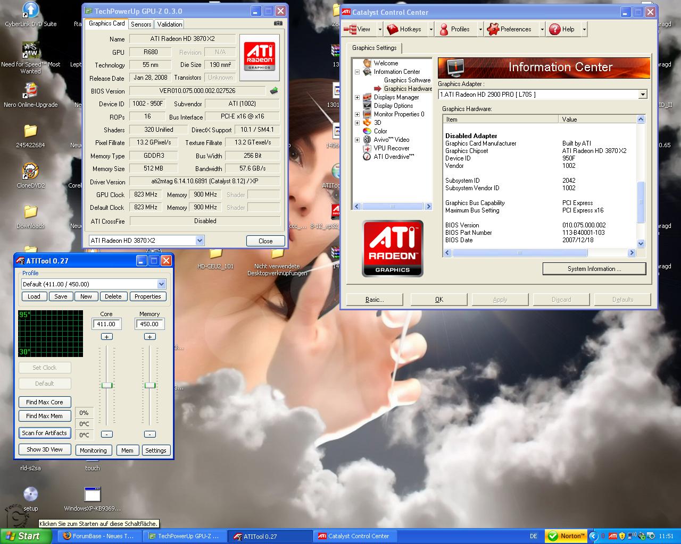Expand the Displays Manager tree node
The height and width of the screenshot is (544, 681).
pyautogui.click(x=357, y=97)
